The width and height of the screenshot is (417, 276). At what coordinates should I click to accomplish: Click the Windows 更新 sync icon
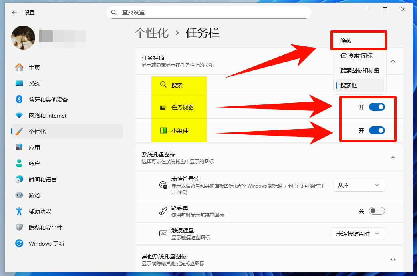point(19,243)
